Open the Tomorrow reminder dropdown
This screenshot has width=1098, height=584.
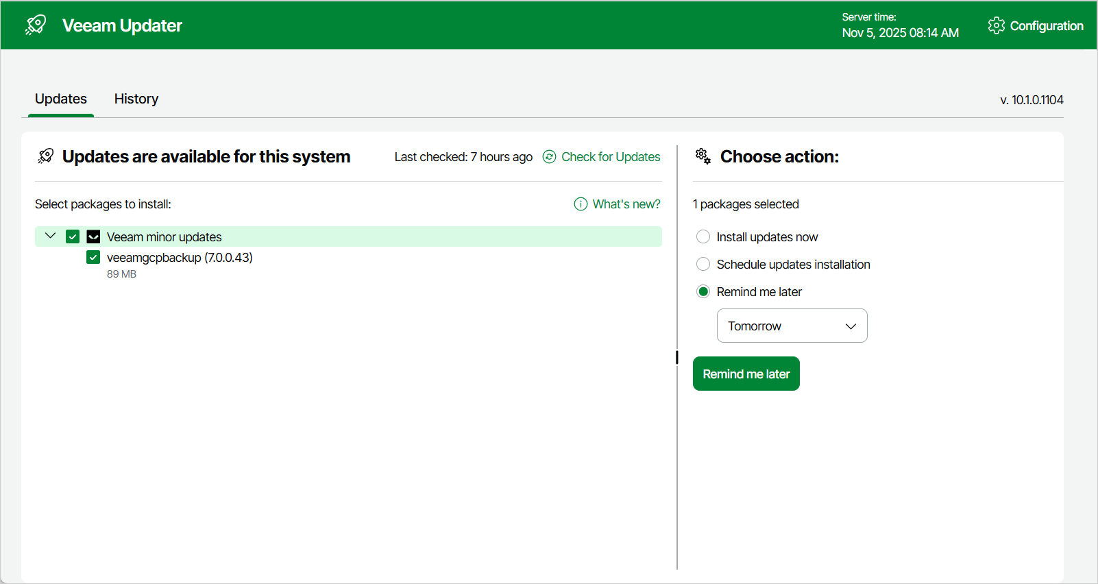[792, 326]
